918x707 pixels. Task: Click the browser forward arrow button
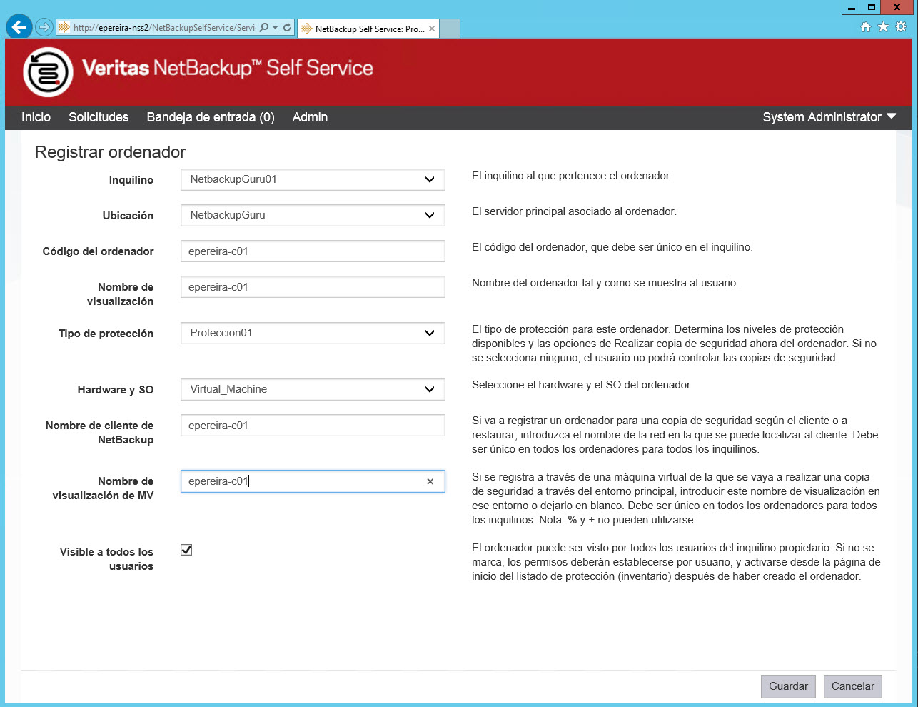[x=44, y=27]
